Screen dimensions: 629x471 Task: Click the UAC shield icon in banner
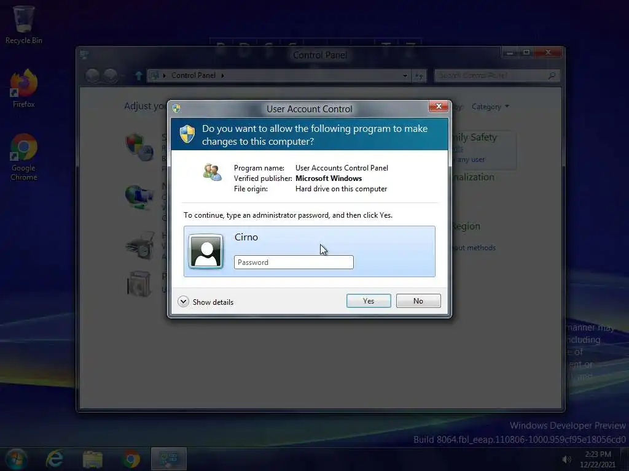click(x=187, y=134)
